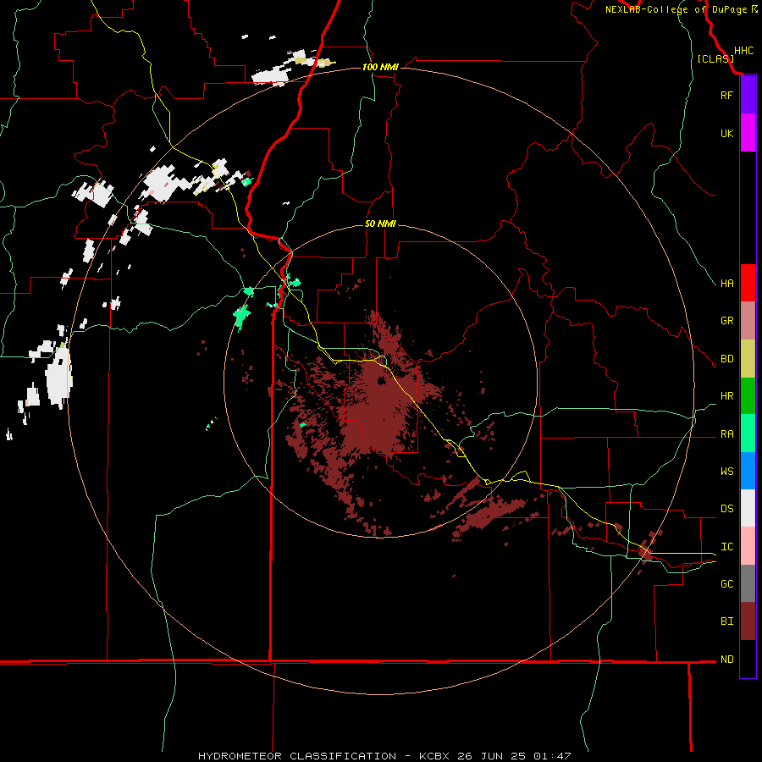Screen dimensions: 762x762
Task: Select the blue WS legend swatch
Action: click(x=748, y=471)
